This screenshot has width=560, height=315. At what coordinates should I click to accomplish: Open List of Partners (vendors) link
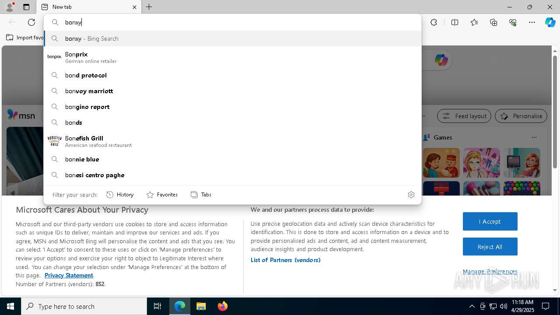pyautogui.click(x=286, y=260)
